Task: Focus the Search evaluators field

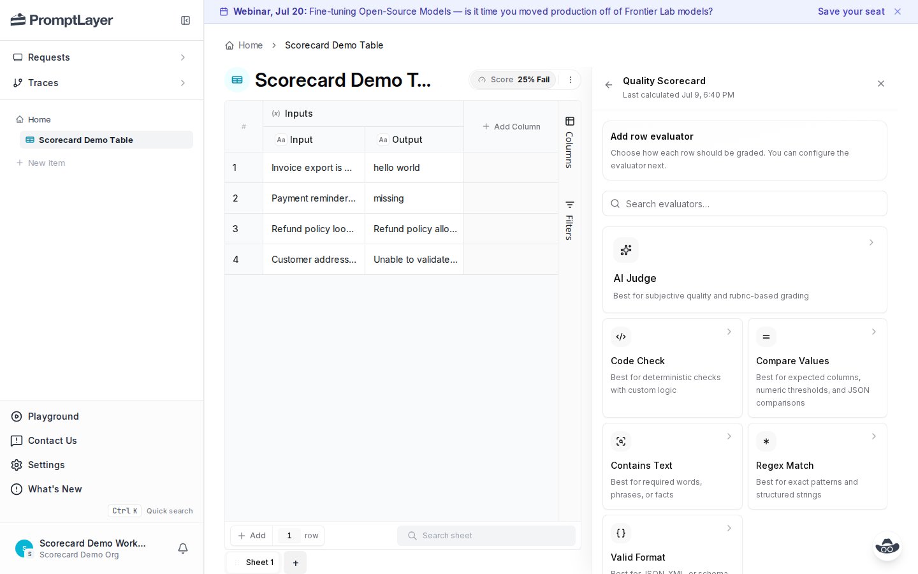Action: pos(745,204)
